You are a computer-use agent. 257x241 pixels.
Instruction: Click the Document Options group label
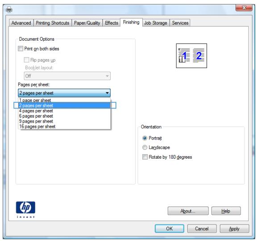pos(37,39)
